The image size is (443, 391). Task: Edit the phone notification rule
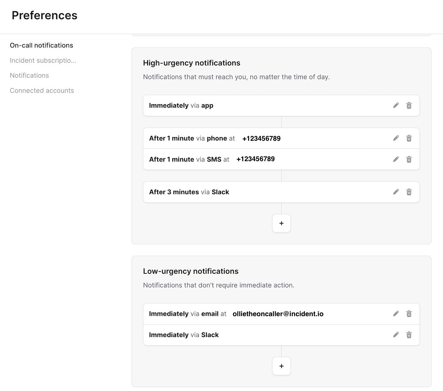396,138
